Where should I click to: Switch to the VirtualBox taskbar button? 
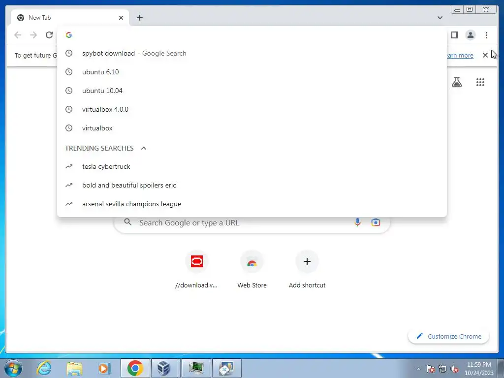click(164, 368)
